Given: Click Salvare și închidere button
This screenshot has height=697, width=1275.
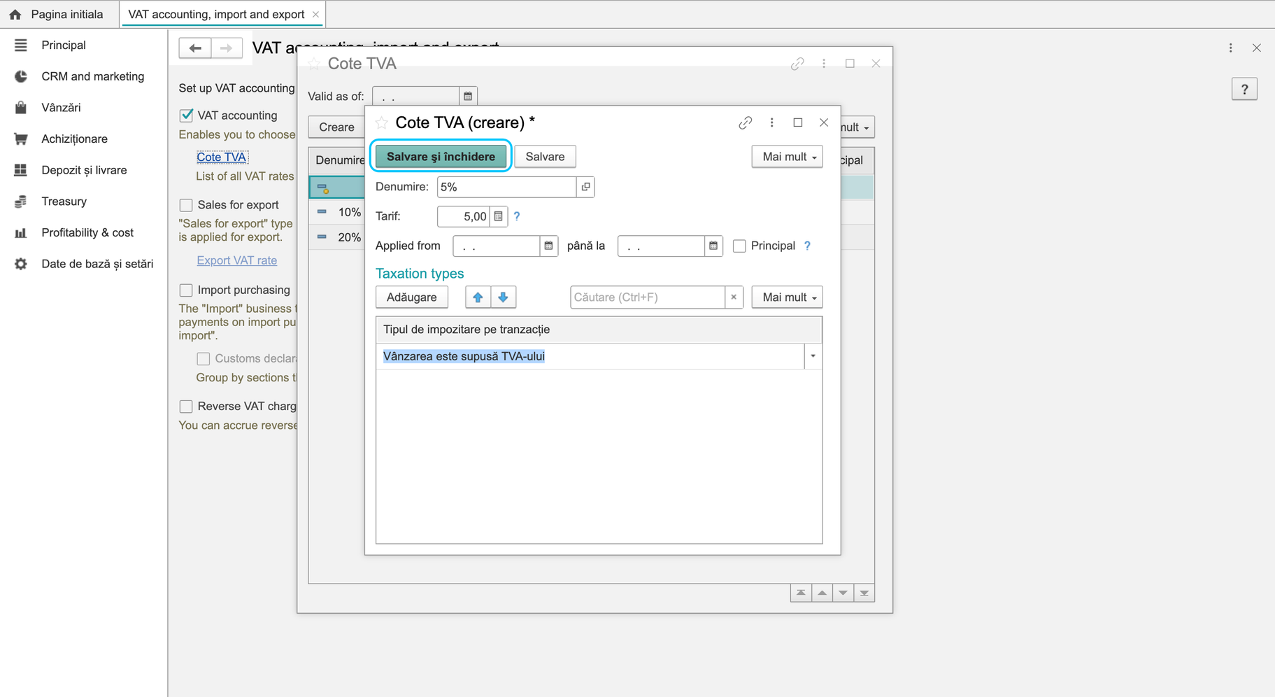Looking at the screenshot, I should [x=441, y=157].
